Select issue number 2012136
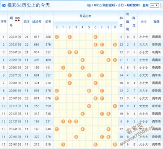This screenshot has width=163, height=149. click(15, 114)
